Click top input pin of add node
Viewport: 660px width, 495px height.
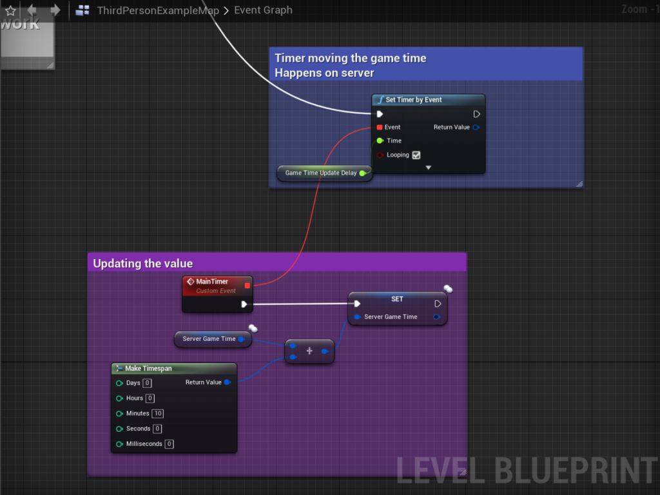click(x=293, y=346)
